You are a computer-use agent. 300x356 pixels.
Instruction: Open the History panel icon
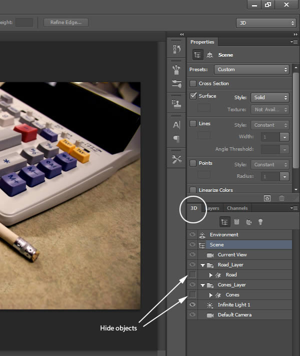[x=176, y=49]
